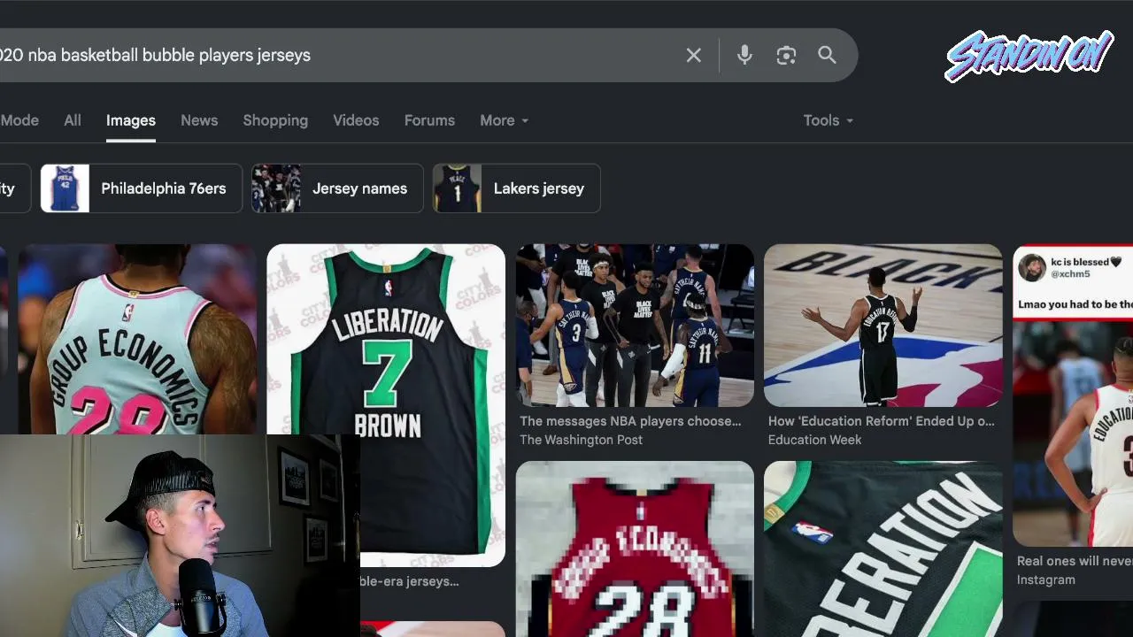Viewport: 1133px width, 637px height.
Task: Click 'The messages NBA players choose...' title
Action: pos(630,421)
